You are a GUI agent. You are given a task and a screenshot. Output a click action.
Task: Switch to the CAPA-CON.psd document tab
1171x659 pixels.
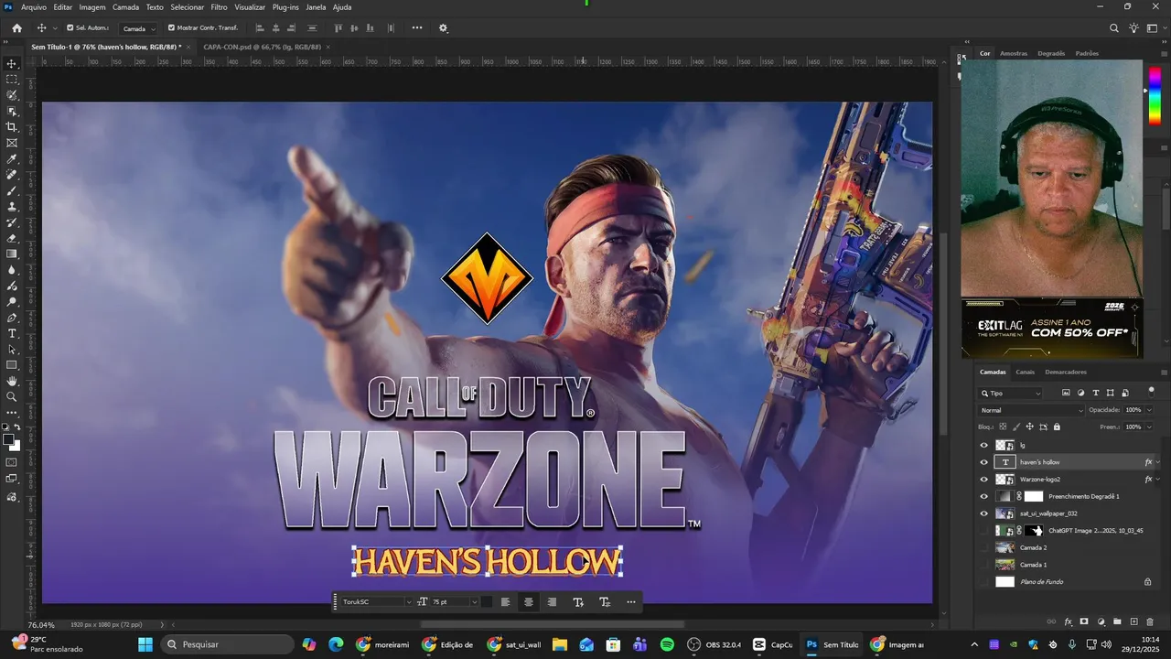(x=262, y=47)
